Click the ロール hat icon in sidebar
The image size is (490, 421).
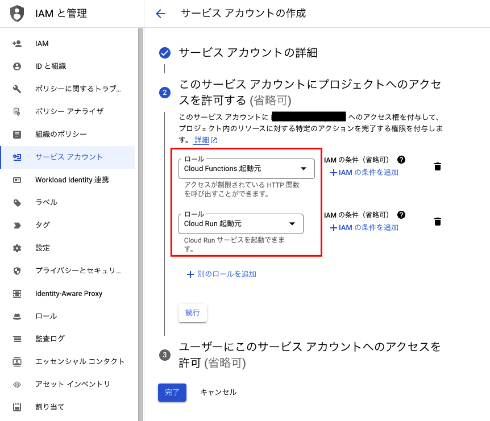pos(17,316)
